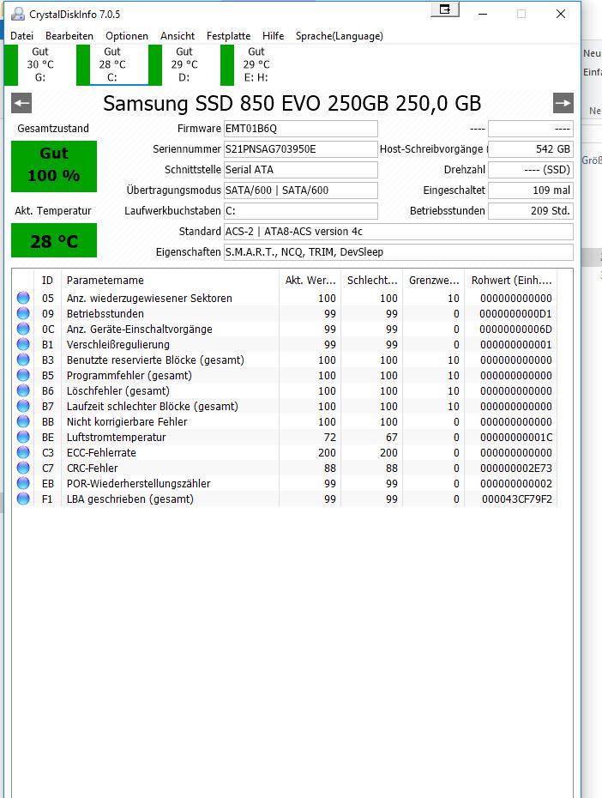Click status orb for ID B7 row

[23, 406]
